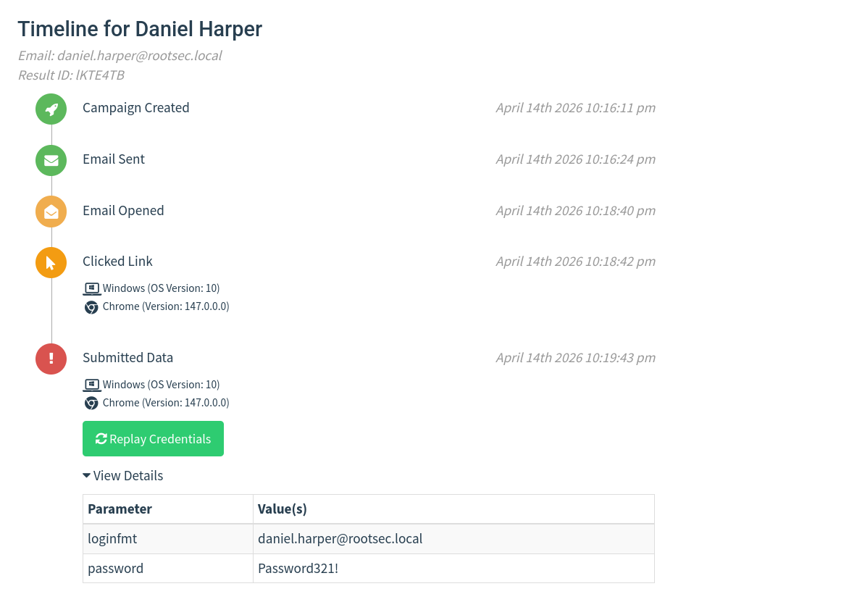The height and width of the screenshot is (602, 849).
Task: Click the Campaign Created rocket icon
Action: tap(51, 109)
